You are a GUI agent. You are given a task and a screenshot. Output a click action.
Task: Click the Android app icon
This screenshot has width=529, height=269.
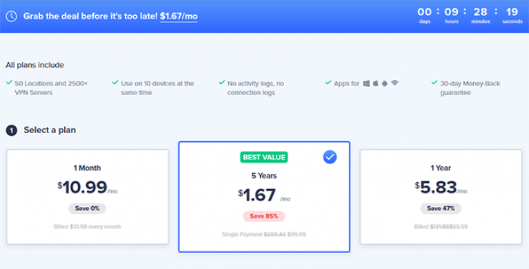pyautogui.click(x=385, y=83)
